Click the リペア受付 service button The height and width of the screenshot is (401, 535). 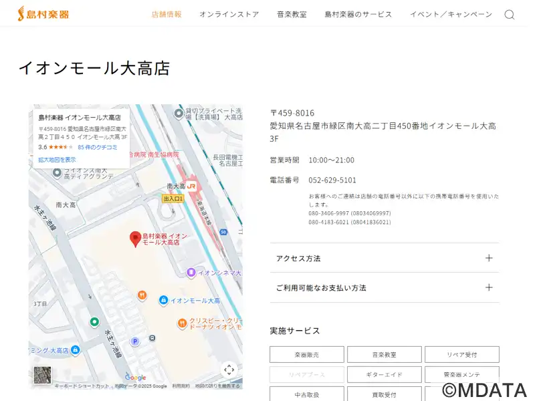point(462,355)
